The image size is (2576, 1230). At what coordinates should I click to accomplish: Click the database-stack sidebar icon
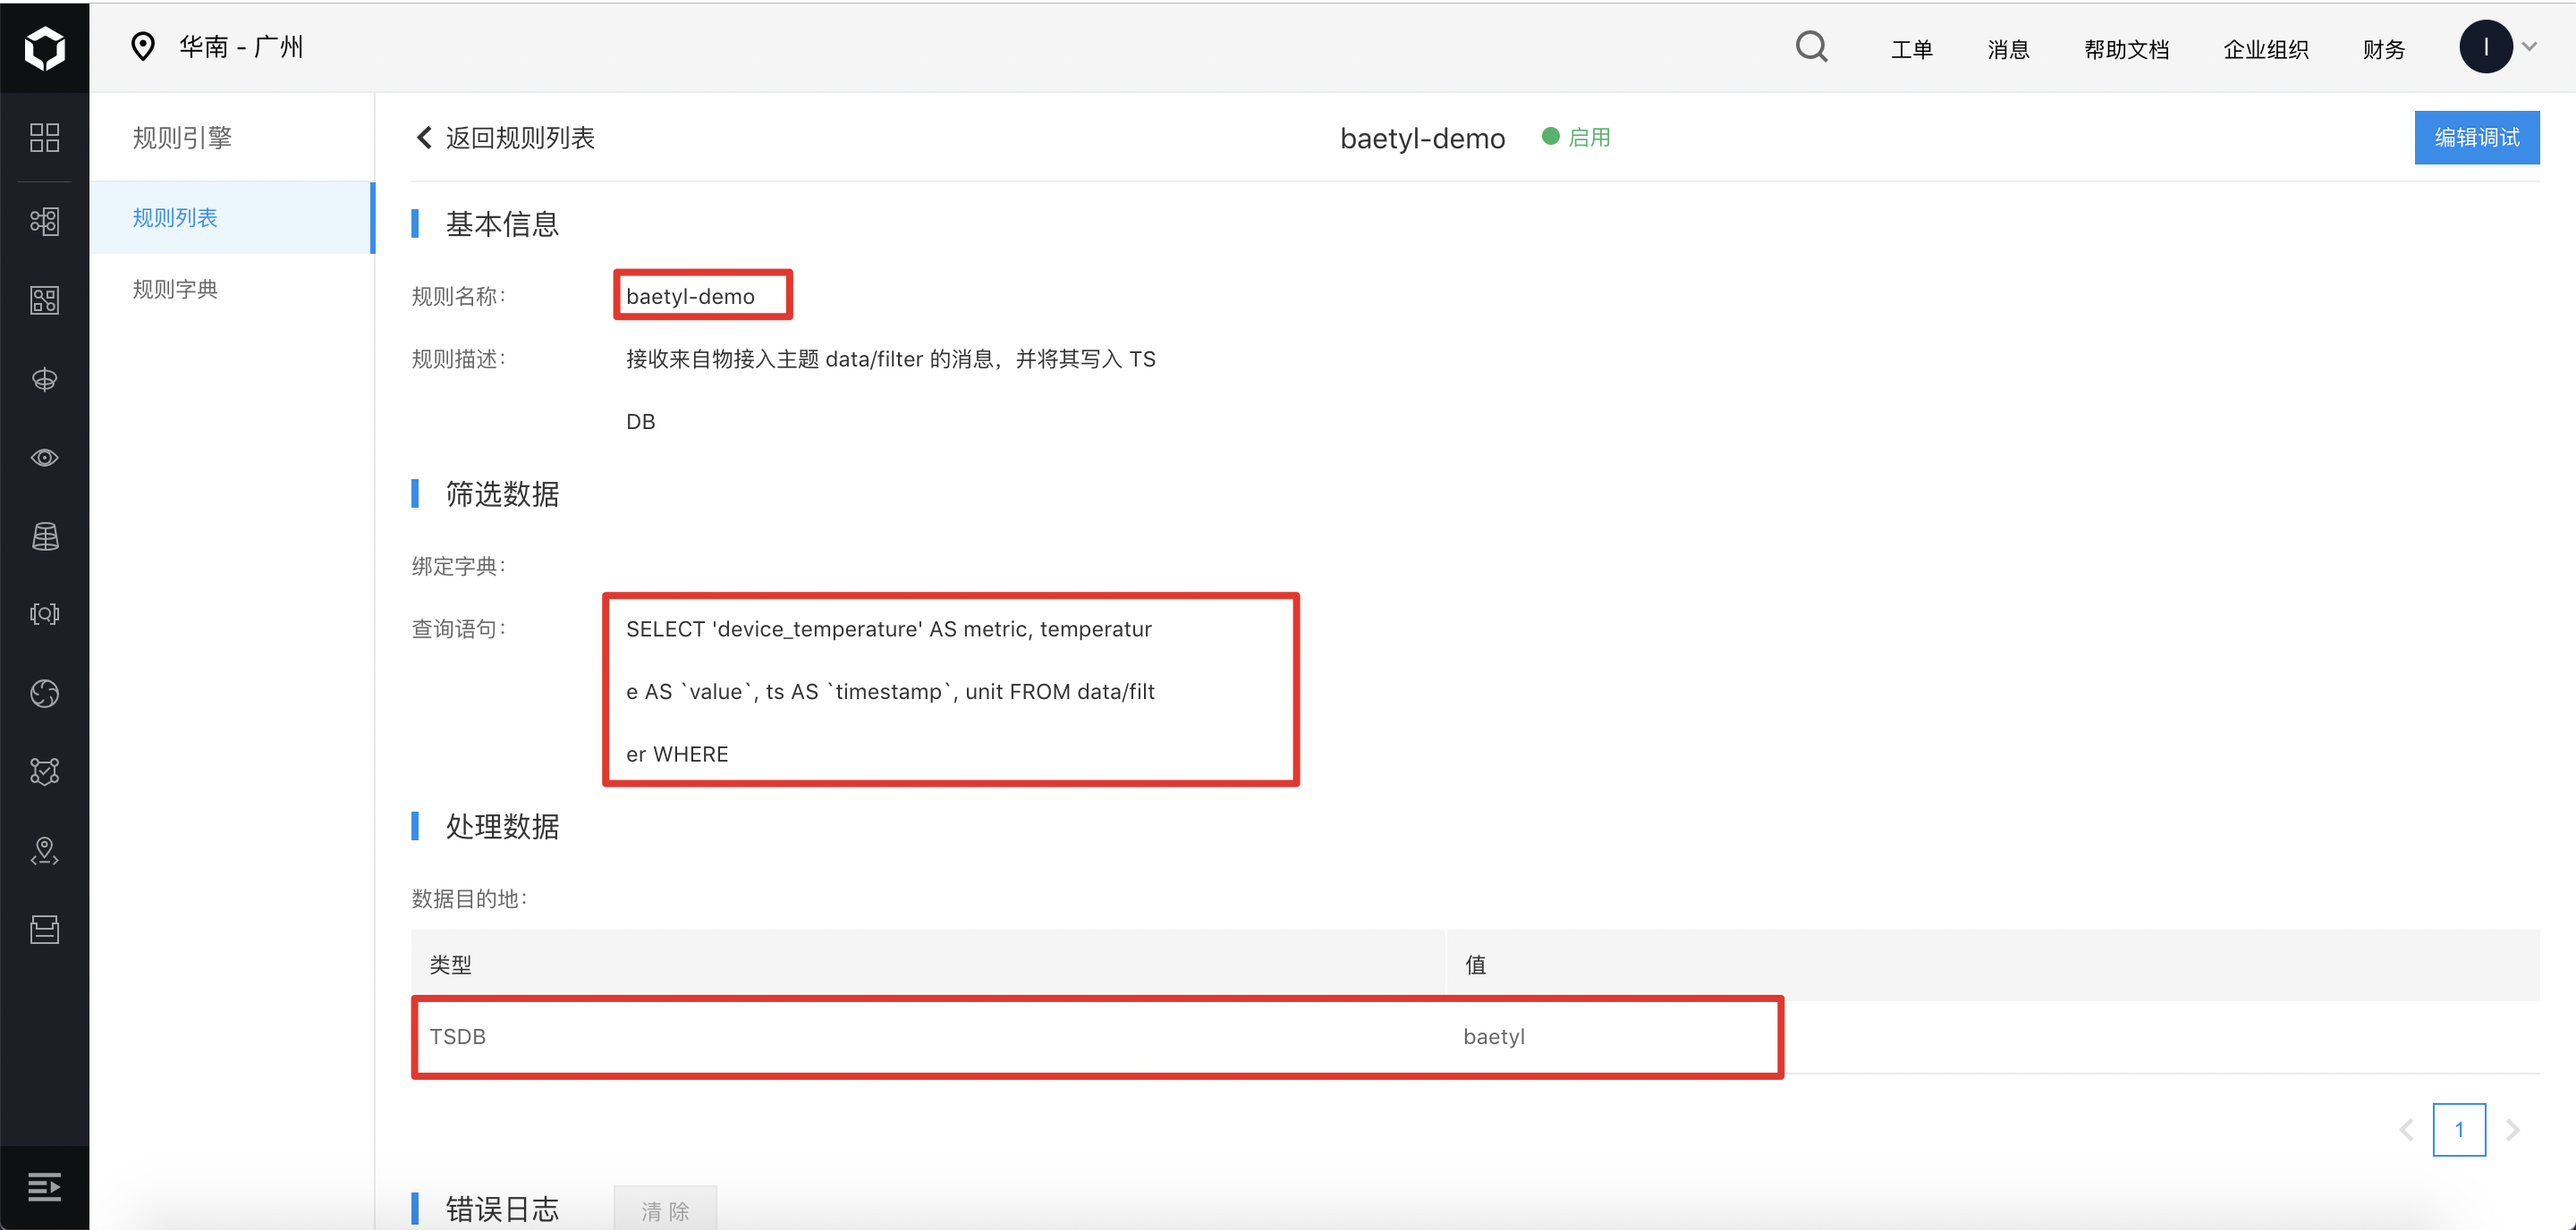click(44, 536)
